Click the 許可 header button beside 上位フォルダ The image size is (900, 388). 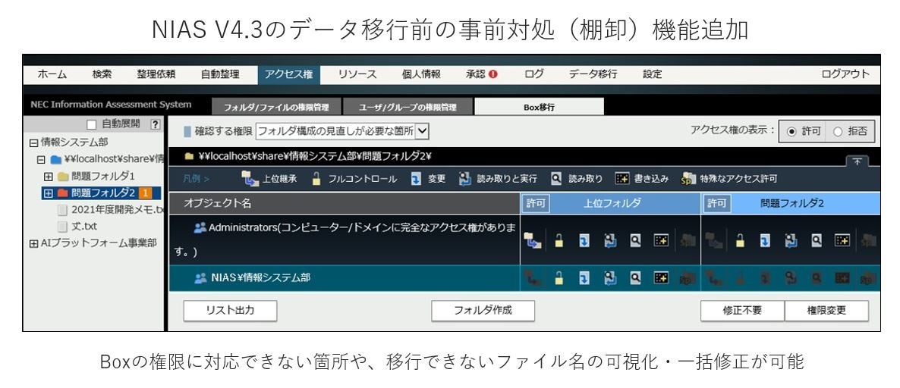(536, 203)
